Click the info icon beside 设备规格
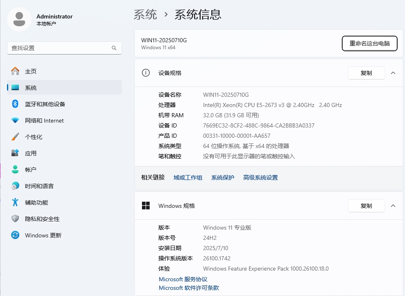The height and width of the screenshot is (296, 405). (x=146, y=73)
